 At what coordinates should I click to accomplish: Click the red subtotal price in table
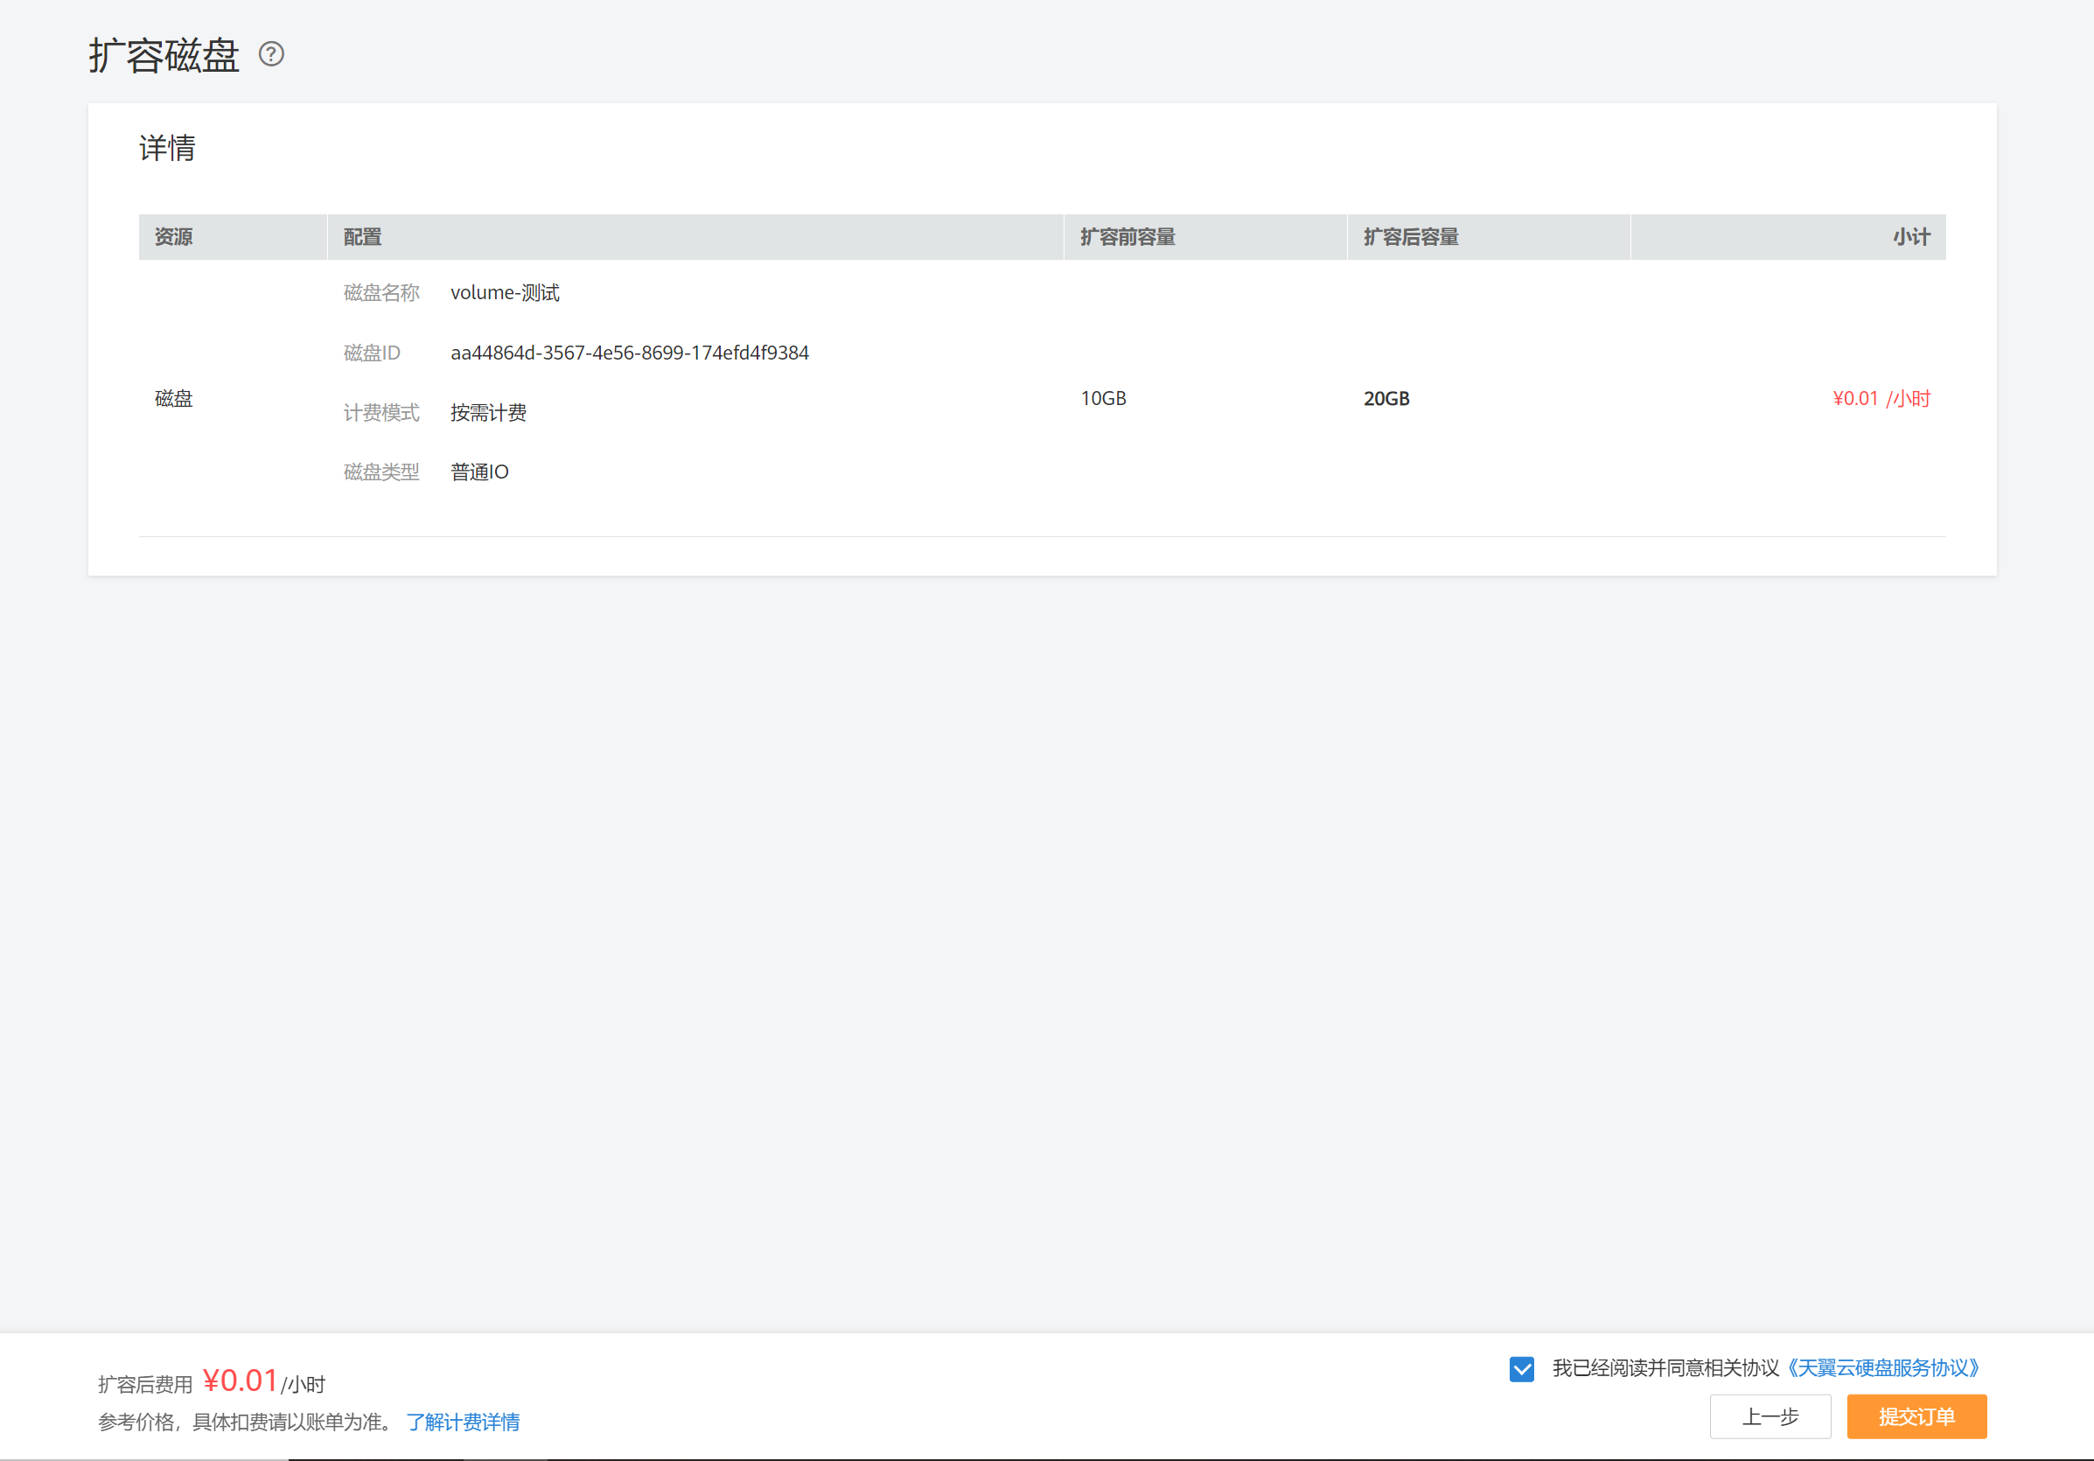coord(1881,399)
